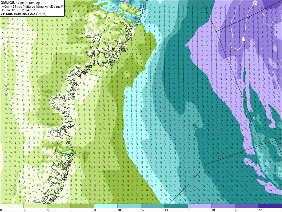282x212 pixels.
Task: Click the 6–8 m/s olive green swatch
Action: (82, 206)
